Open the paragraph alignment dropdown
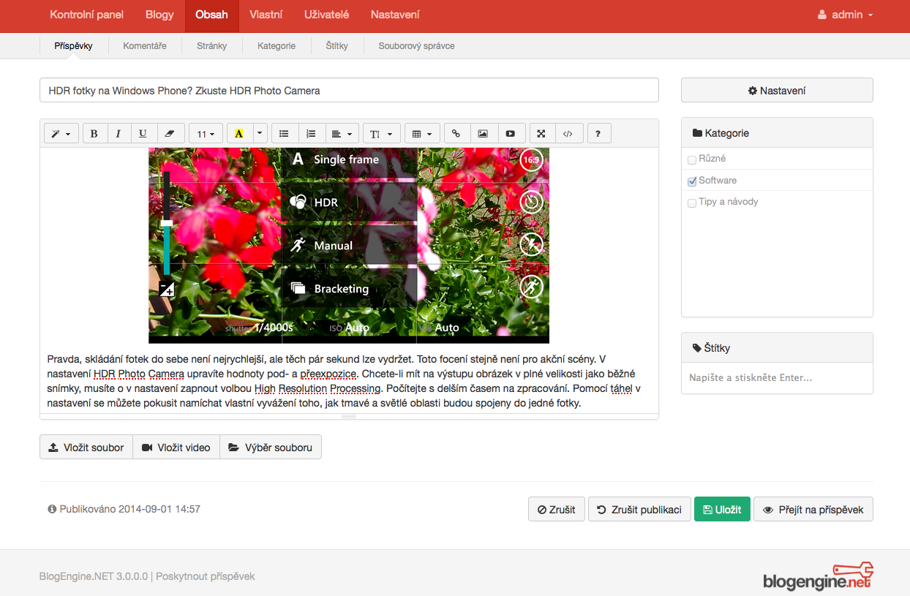This screenshot has width=910, height=596. [342, 134]
